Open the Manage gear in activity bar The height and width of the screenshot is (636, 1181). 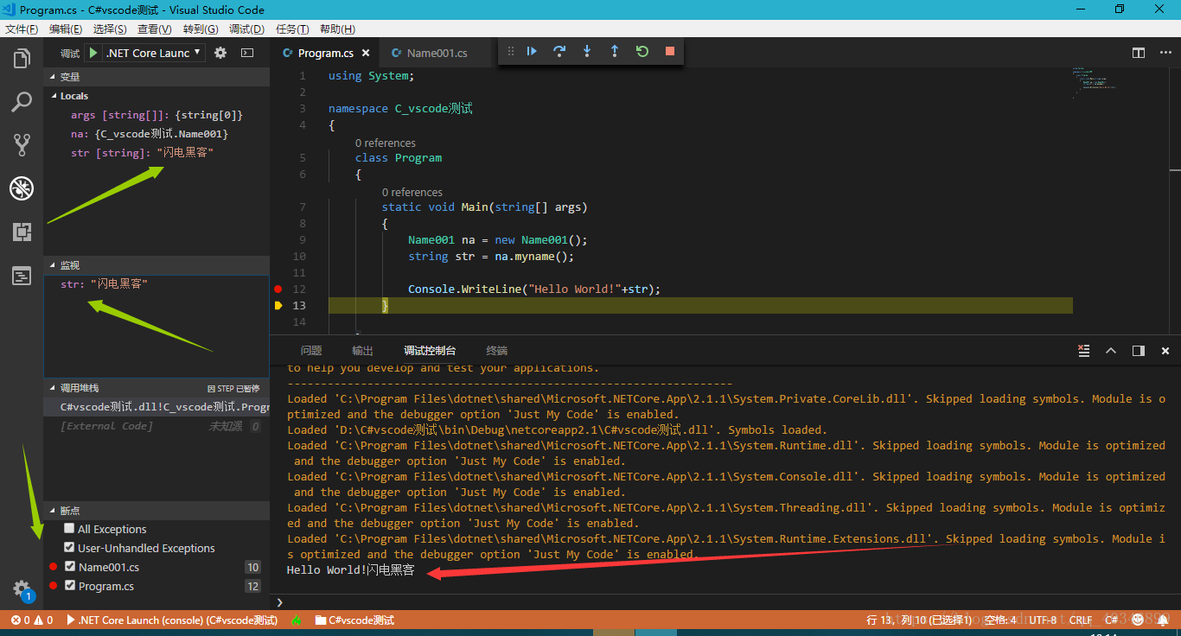22,589
